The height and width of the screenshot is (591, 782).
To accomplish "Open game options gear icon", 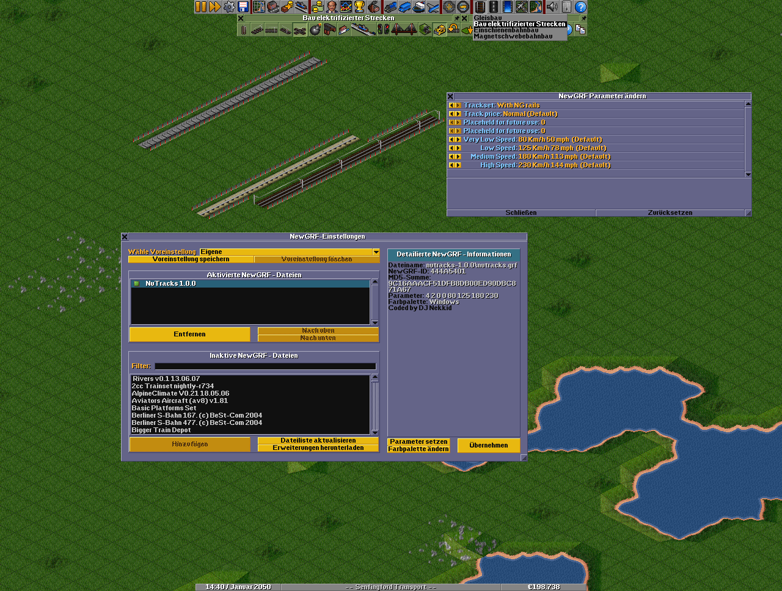I will click(x=229, y=7).
